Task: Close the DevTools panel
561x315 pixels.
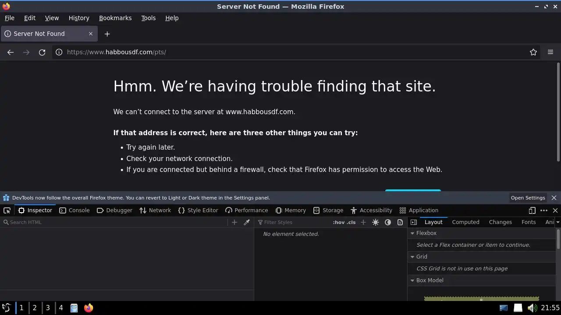Action: coord(555,210)
